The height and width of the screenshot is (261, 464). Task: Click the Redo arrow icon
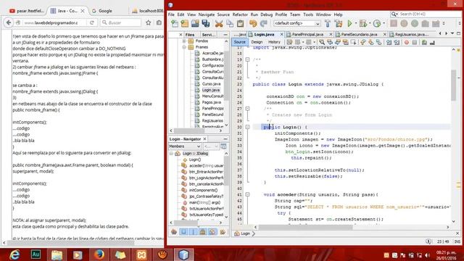pos(264,23)
